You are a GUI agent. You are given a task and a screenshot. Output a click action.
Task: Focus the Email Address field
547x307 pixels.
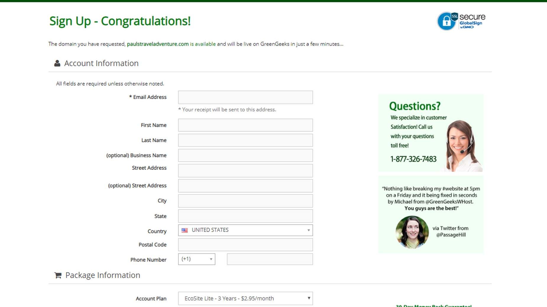click(245, 97)
